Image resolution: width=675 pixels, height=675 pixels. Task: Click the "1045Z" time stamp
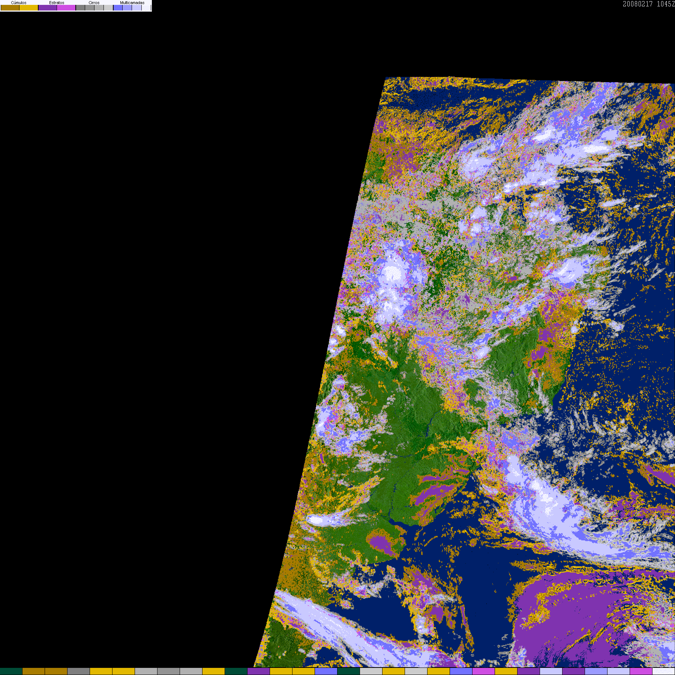[666, 4]
